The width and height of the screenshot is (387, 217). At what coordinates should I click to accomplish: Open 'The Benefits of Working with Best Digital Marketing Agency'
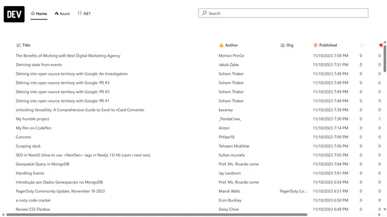click(x=68, y=55)
